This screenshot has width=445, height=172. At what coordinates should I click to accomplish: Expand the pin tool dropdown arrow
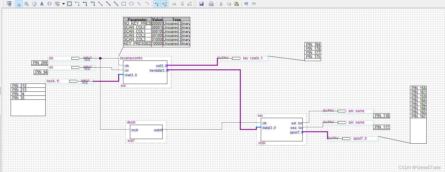(x=63, y=4)
